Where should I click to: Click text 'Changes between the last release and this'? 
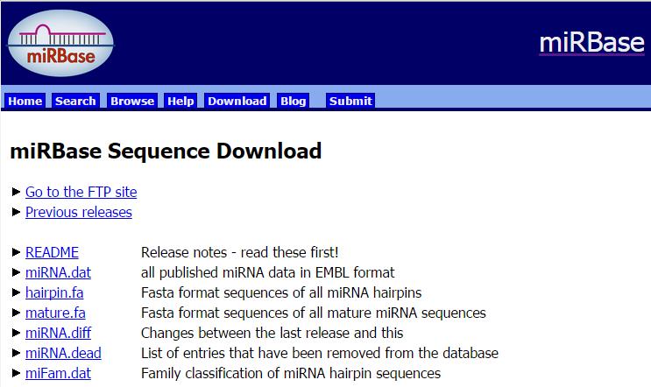pos(272,333)
